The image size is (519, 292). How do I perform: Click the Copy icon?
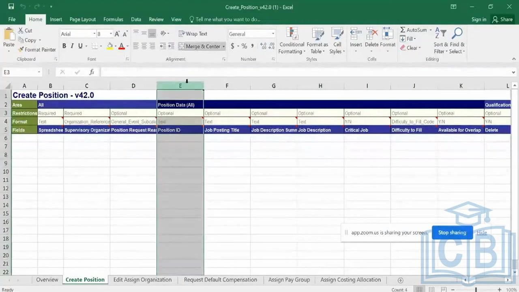(x=21, y=40)
